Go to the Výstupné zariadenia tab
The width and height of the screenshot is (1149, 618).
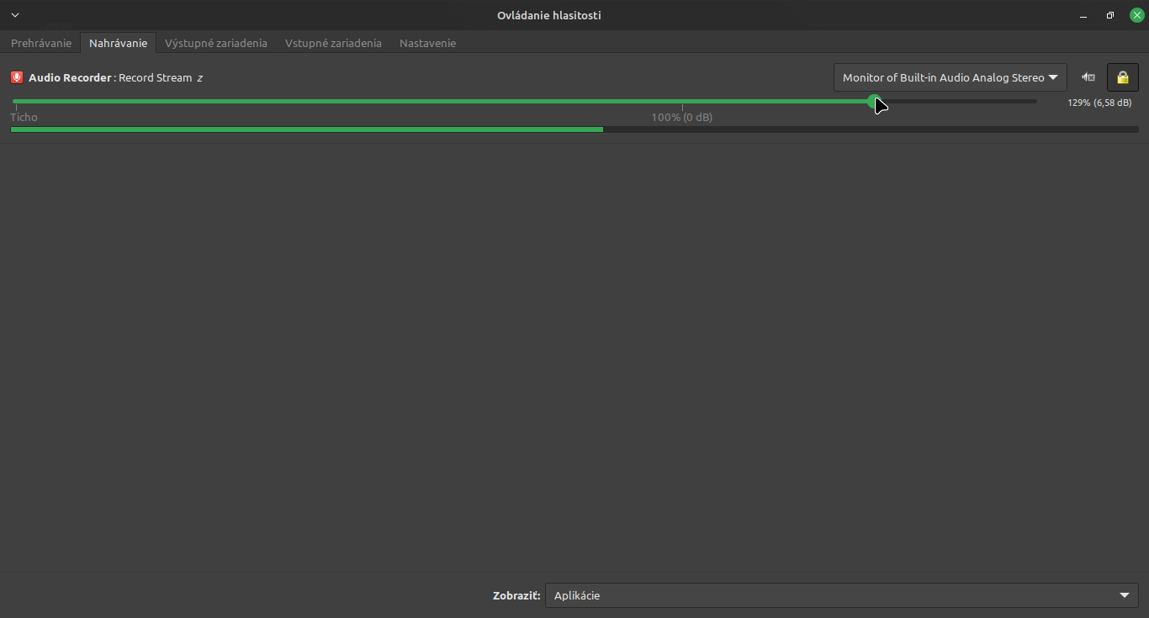(216, 43)
